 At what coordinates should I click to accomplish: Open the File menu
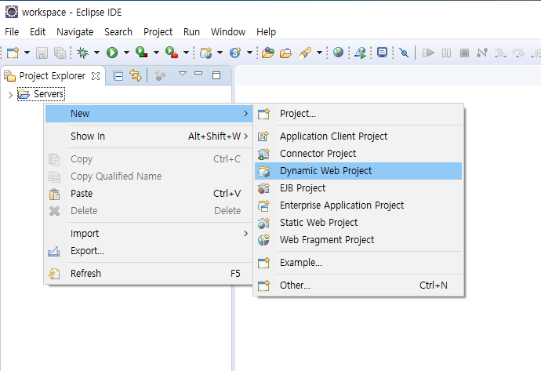[12, 31]
